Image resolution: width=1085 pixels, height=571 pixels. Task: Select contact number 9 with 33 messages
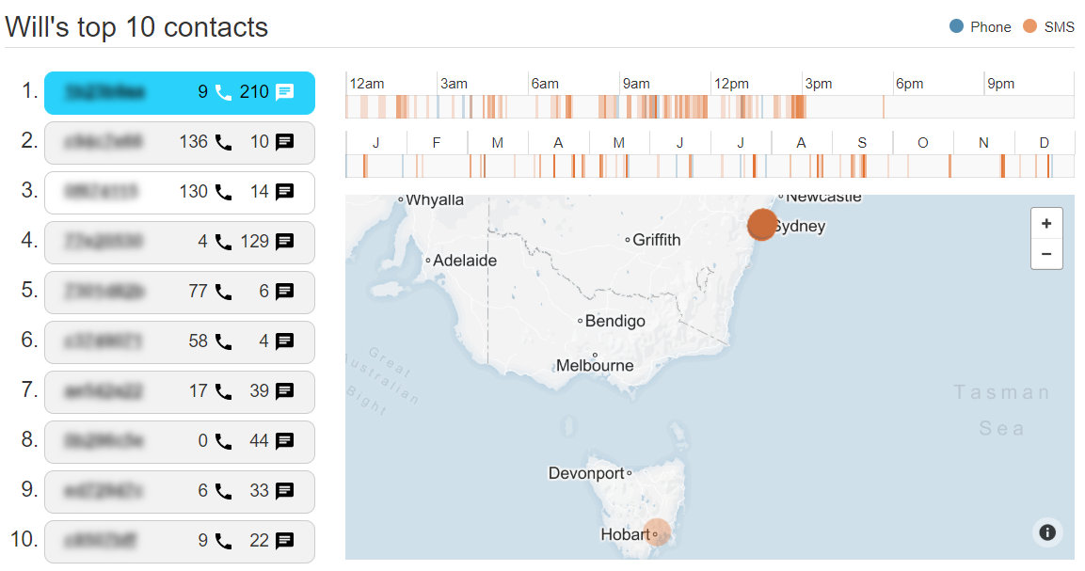[179, 491]
